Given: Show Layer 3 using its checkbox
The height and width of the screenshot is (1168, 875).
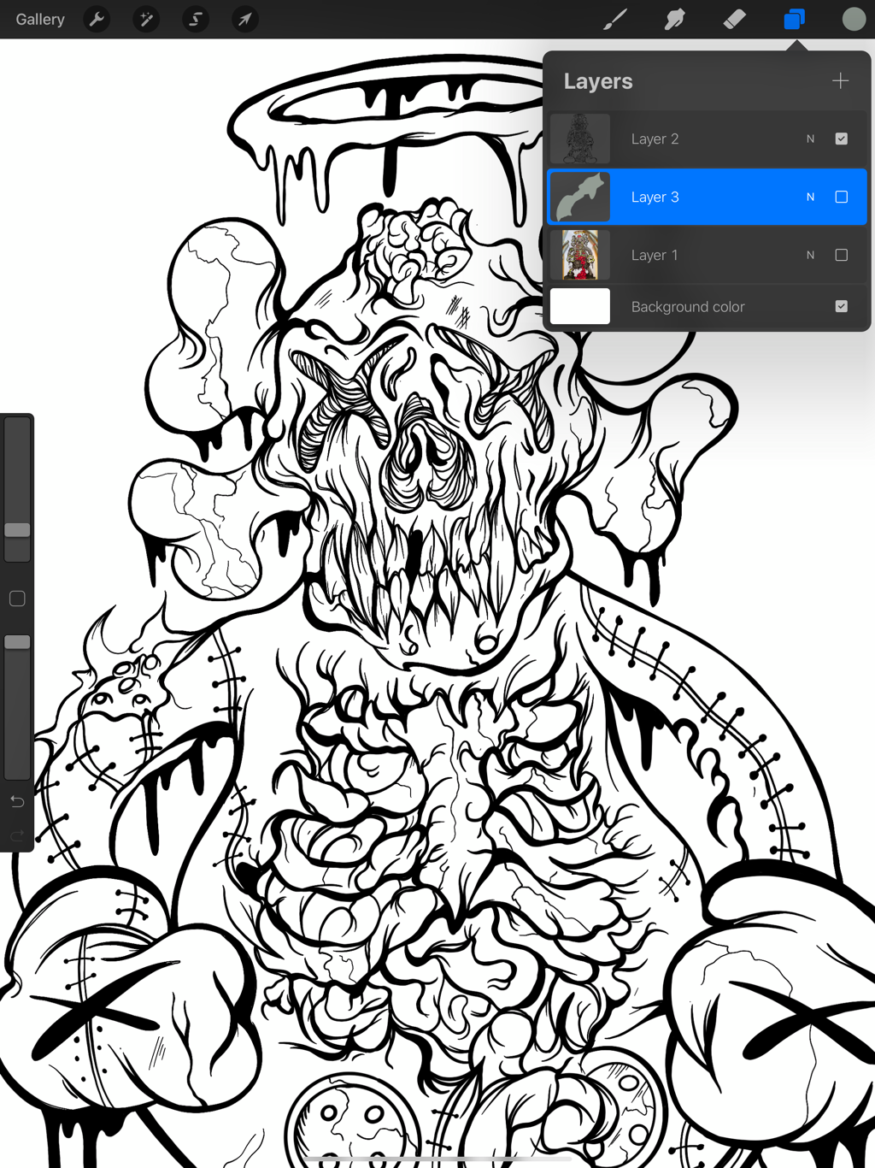Looking at the screenshot, I should tap(842, 197).
